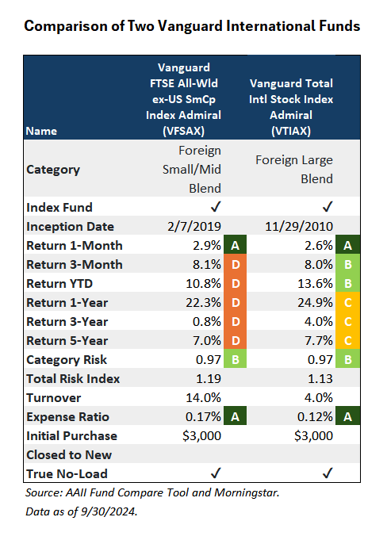Click the VFSAX True No-Load checkmark
The width and height of the screenshot is (387, 540).
(216, 473)
